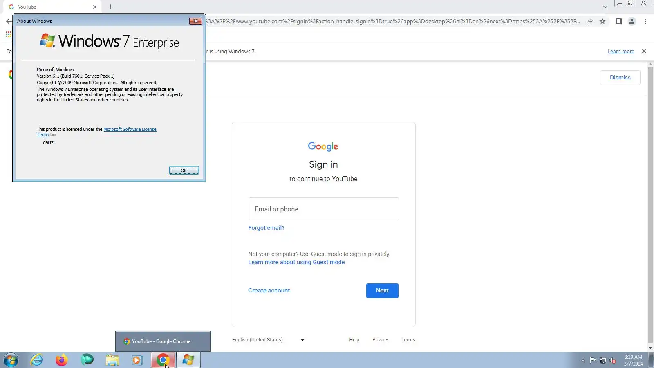Viewport: 654px width, 368px height.
Task: Expand the English (United States) language dropdown
Action: point(268,340)
